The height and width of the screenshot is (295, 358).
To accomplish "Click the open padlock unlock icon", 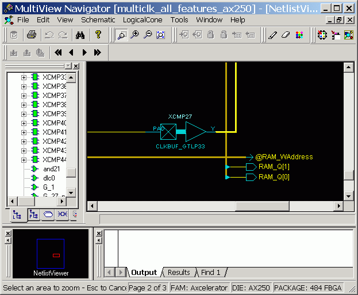I will [x=224, y=35].
